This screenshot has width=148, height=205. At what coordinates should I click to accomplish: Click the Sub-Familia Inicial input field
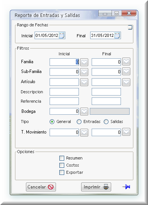point(64,72)
